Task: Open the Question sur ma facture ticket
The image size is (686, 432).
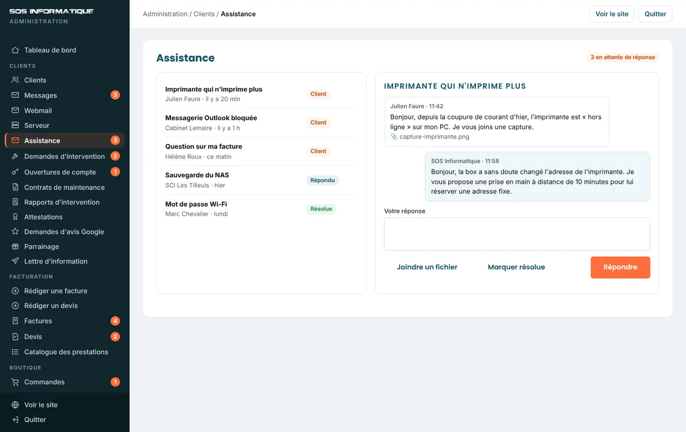Action: (261, 151)
